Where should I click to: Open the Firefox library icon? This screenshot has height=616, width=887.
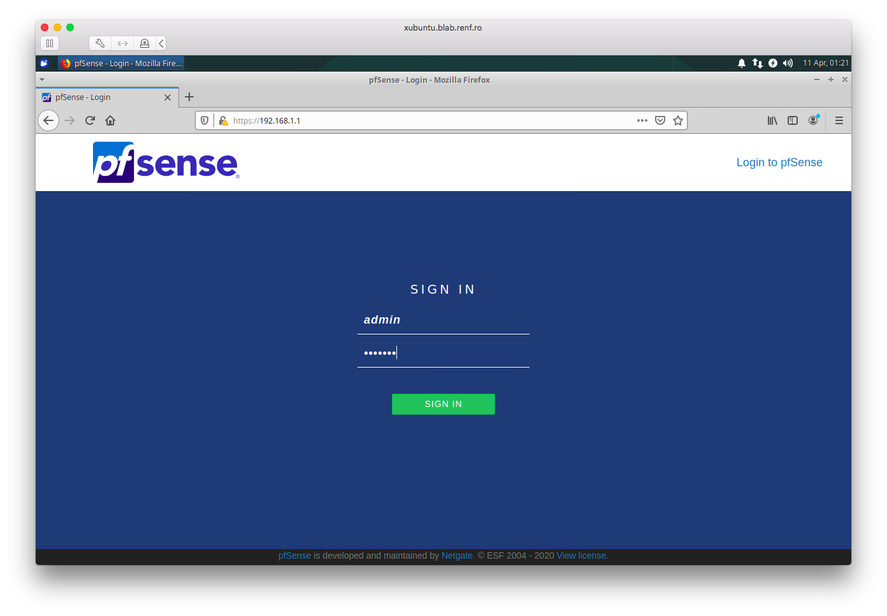(x=772, y=120)
